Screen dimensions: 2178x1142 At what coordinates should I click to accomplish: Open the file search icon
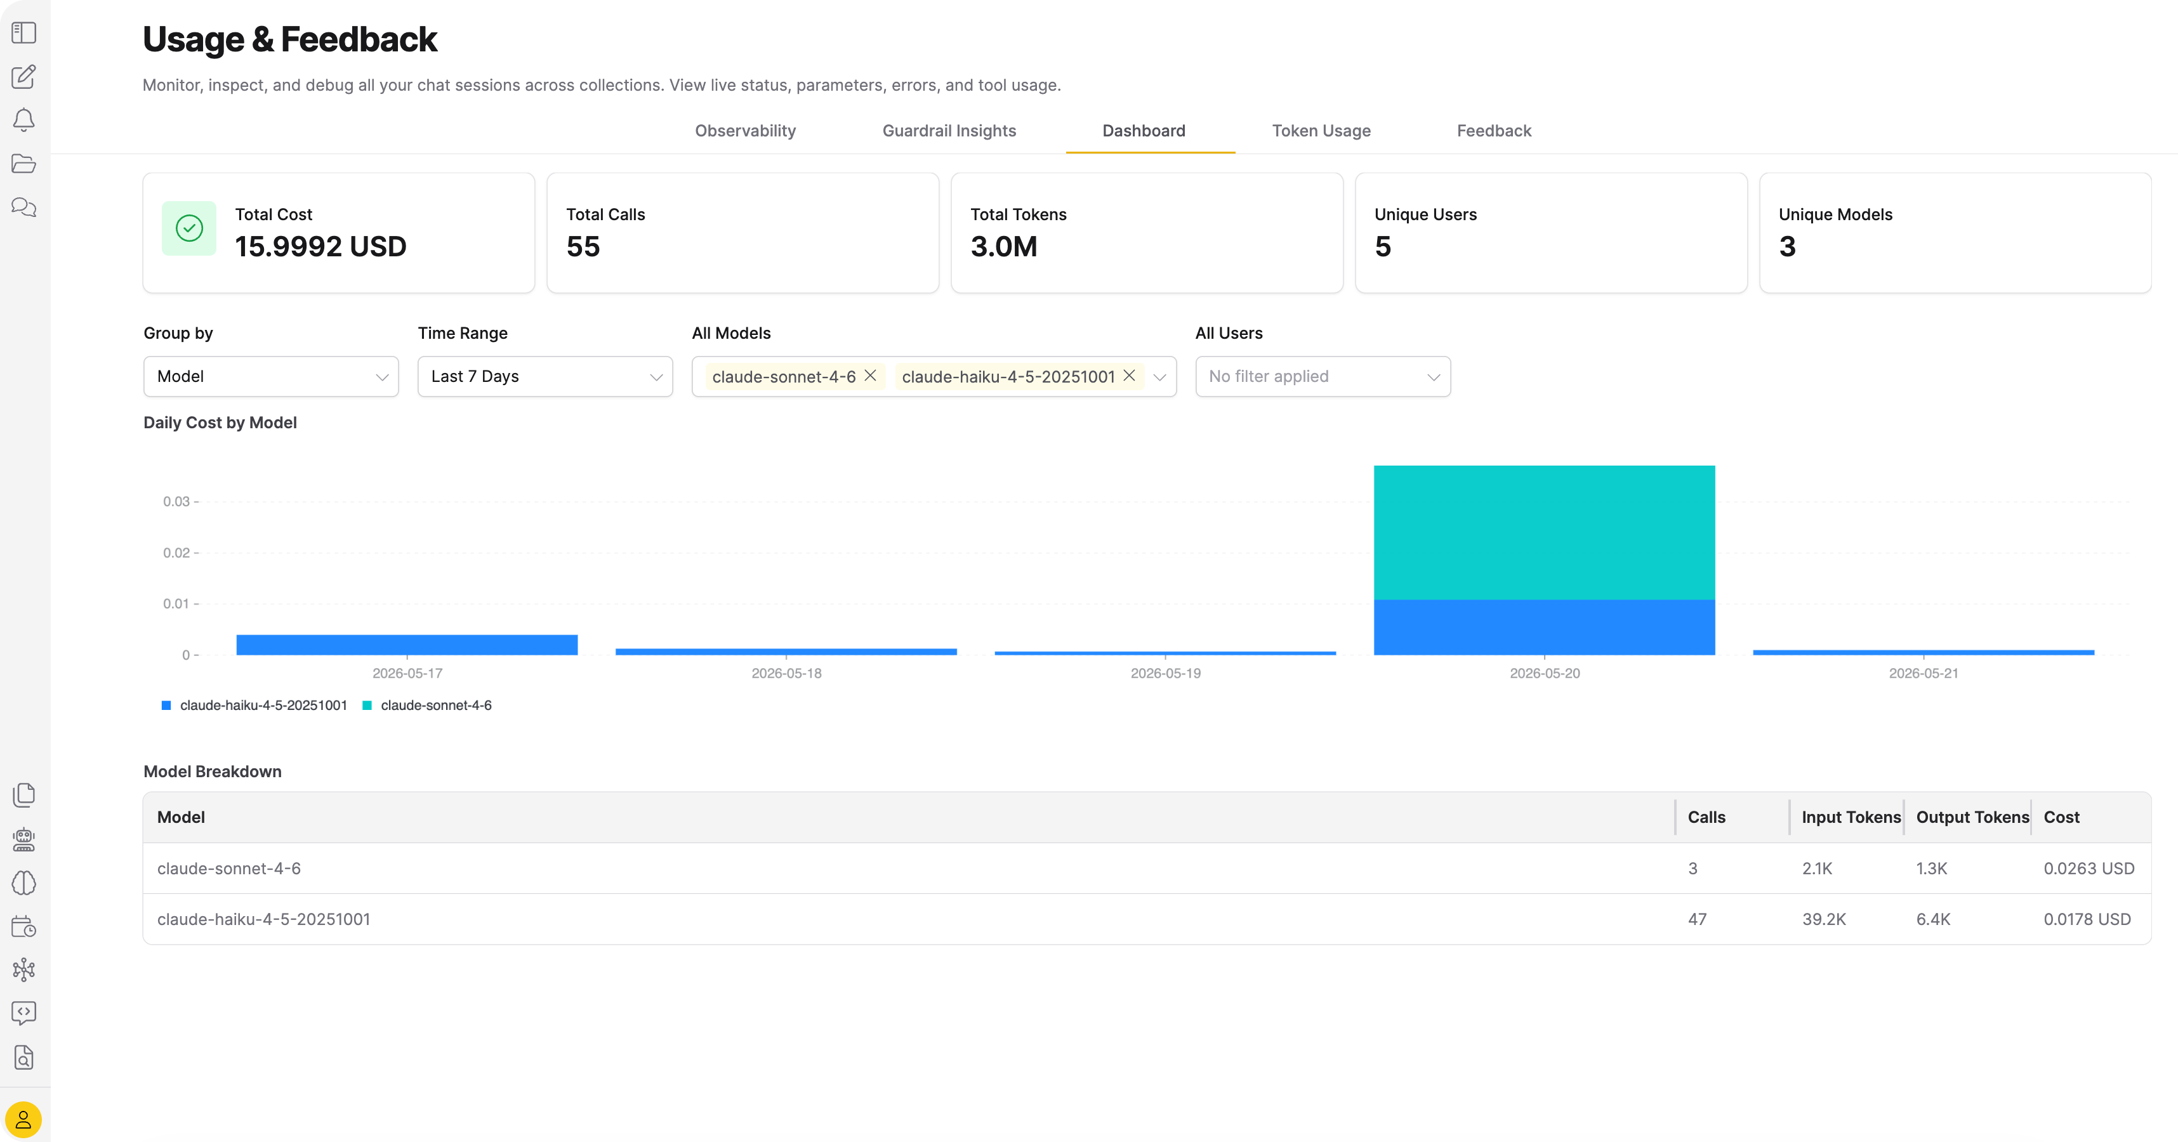pos(23,1058)
